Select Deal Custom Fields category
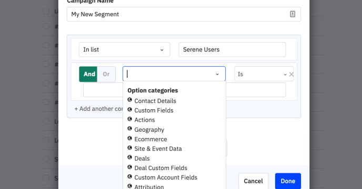The width and height of the screenshot is (362, 189). pos(160,168)
